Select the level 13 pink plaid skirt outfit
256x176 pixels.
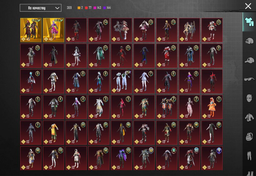144,30
